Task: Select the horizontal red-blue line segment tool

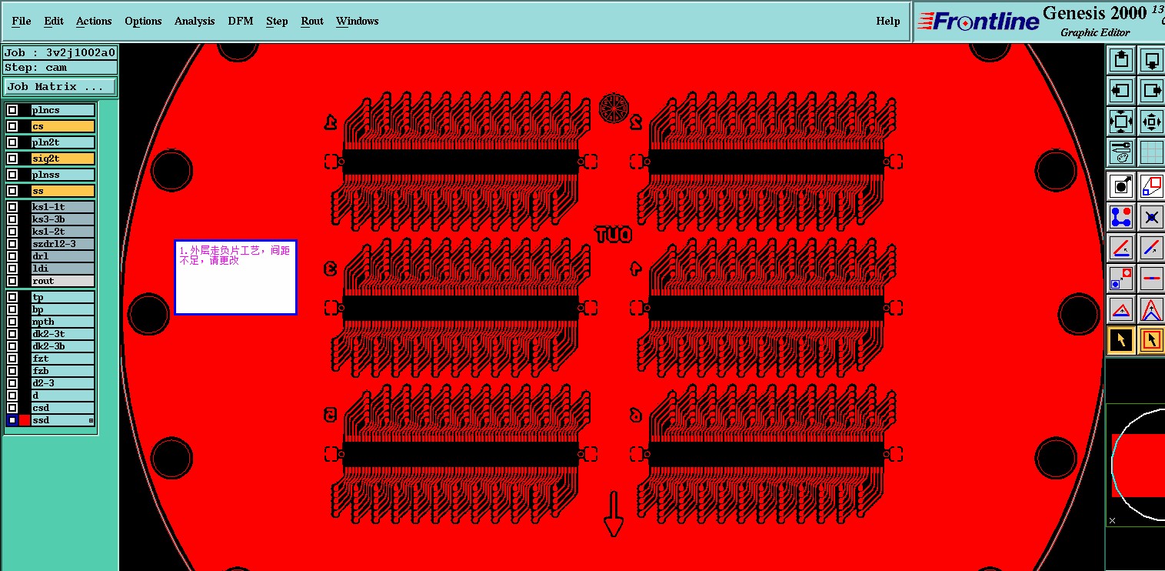Action: [x=1151, y=278]
